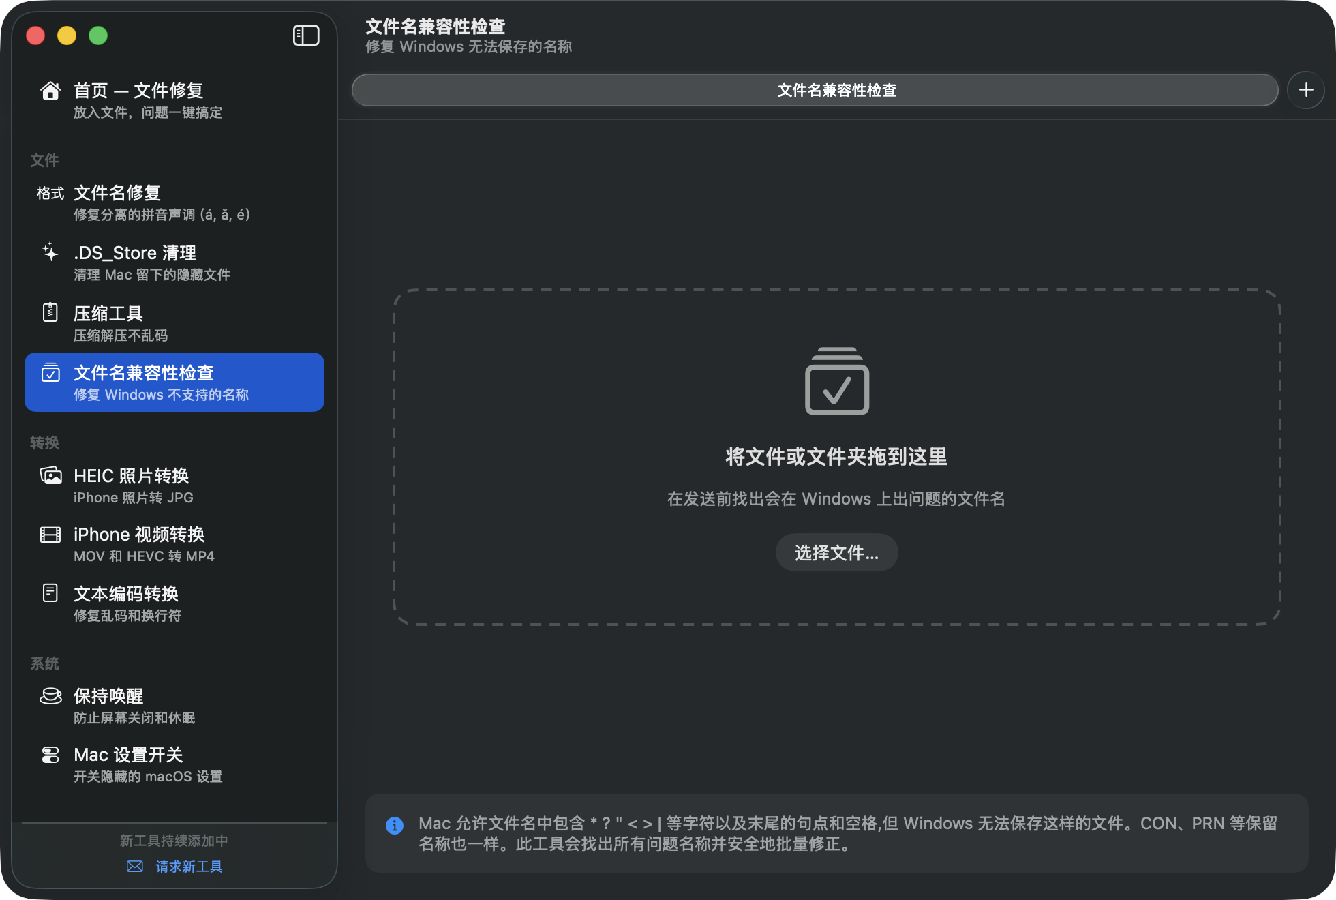1336x900 pixels.
Task: Click the film strip icon for iPhone 视频转换
Action: [x=50, y=535]
